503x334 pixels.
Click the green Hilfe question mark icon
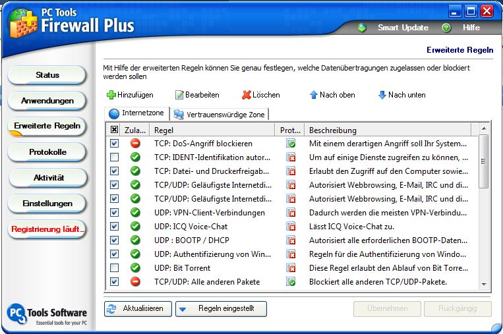(x=446, y=28)
